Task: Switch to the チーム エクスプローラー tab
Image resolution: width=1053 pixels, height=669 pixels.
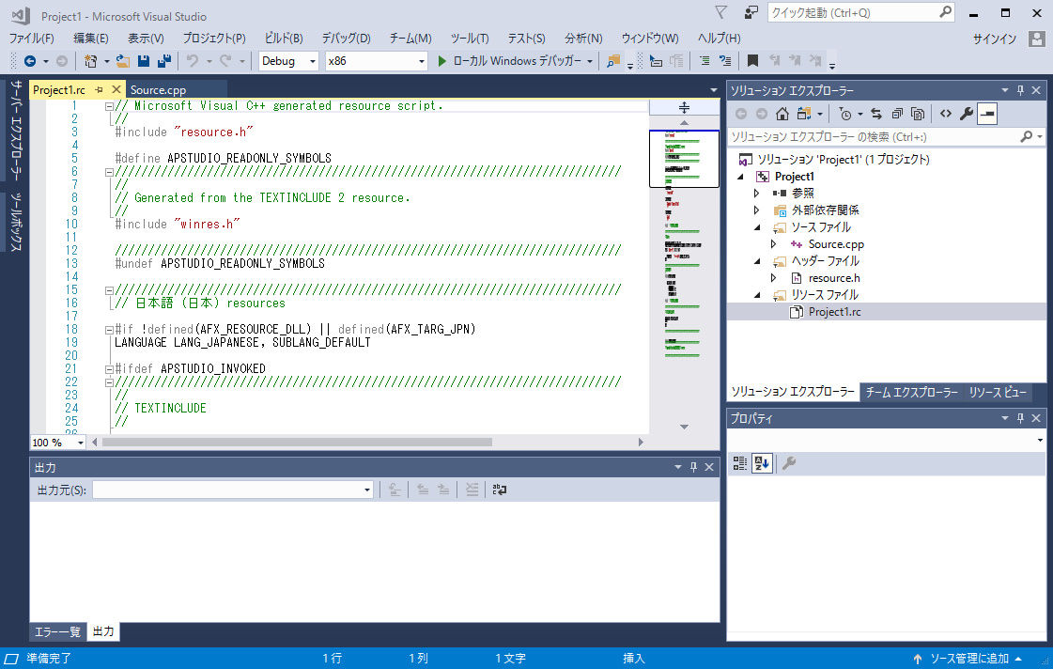Action: 911,392
